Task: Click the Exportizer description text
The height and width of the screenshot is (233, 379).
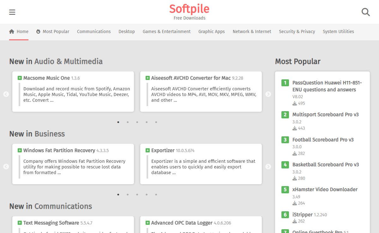Action: 203,167
